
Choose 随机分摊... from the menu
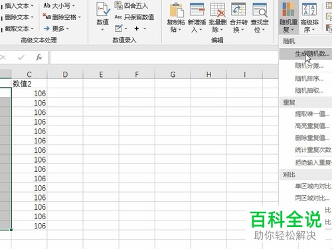point(305,66)
